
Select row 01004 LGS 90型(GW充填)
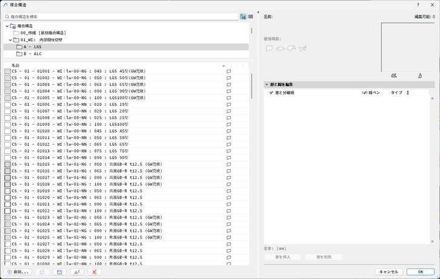tap(126, 91)
